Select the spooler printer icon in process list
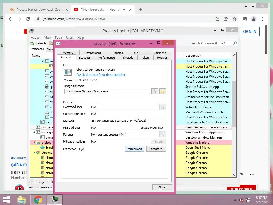273x205 pixels. (47, 86)
